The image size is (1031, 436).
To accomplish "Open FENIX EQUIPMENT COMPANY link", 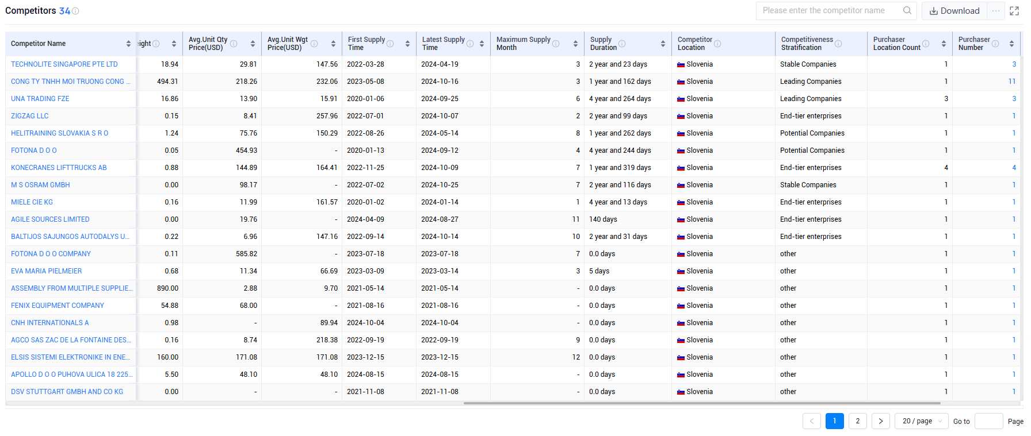I will coord(58,306).
